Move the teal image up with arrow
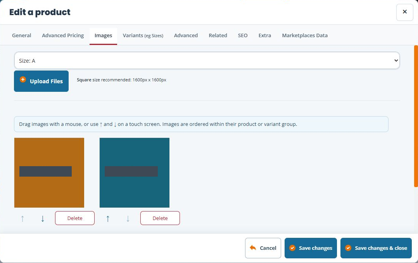The width and height of the screenshot is (418, 263). click(x=108, y=218)
